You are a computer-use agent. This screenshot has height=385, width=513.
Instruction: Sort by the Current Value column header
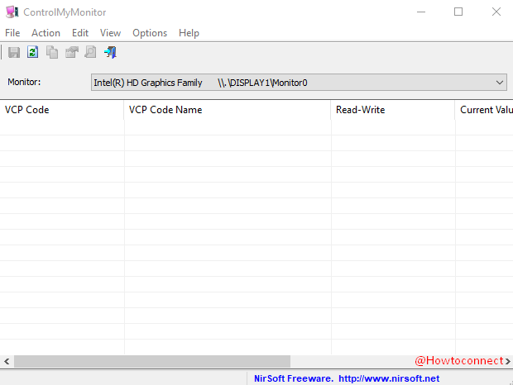click(484, 110)
